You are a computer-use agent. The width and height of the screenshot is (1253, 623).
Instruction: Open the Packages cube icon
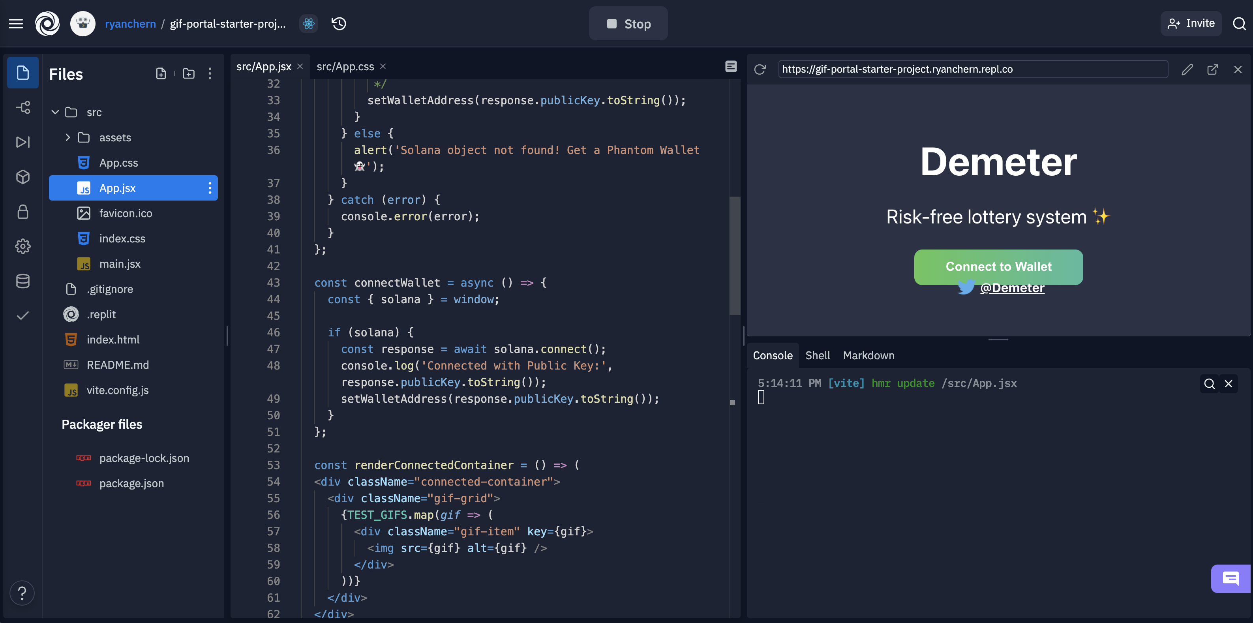pos(23,177)
